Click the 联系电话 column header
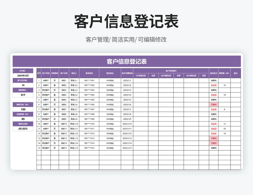The image size is (253, 195). [x=89, y=73]
